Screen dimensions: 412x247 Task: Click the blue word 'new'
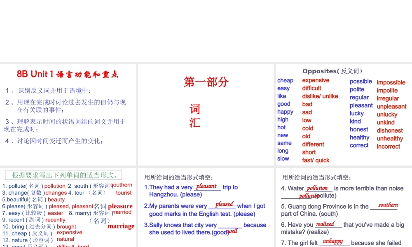click(283, 135)
